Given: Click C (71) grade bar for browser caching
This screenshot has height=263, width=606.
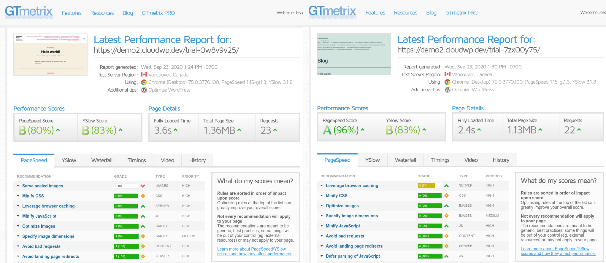Looking at the screenshot, I should 430,186.
